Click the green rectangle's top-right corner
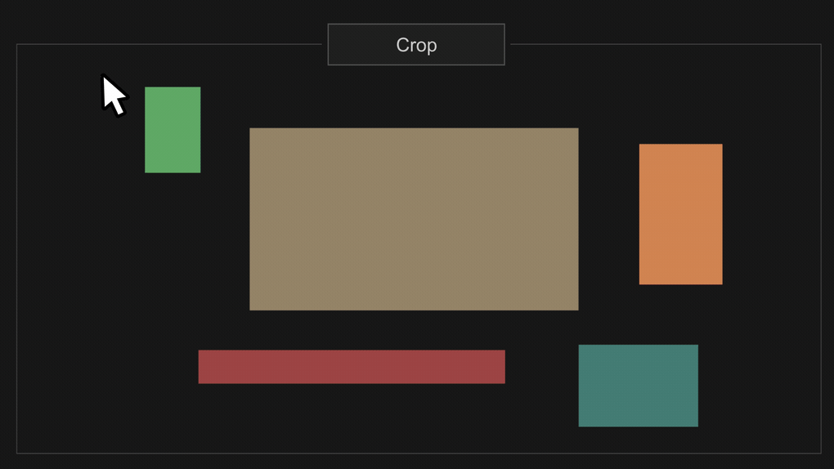This screenshot has width=834, height=469. (x=200, y=87)
